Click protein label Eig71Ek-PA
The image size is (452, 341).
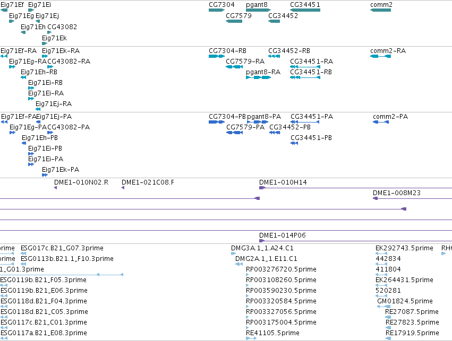[60, 170]
